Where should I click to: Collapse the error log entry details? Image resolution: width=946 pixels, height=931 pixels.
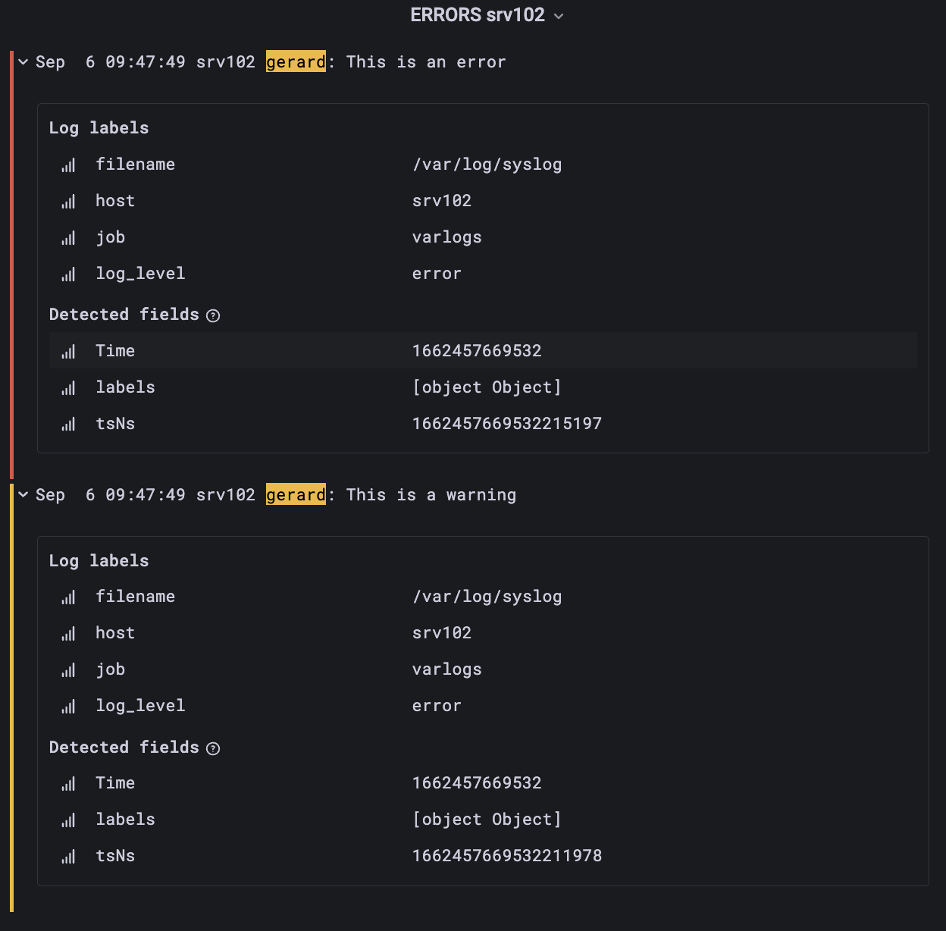pos(22,62)
